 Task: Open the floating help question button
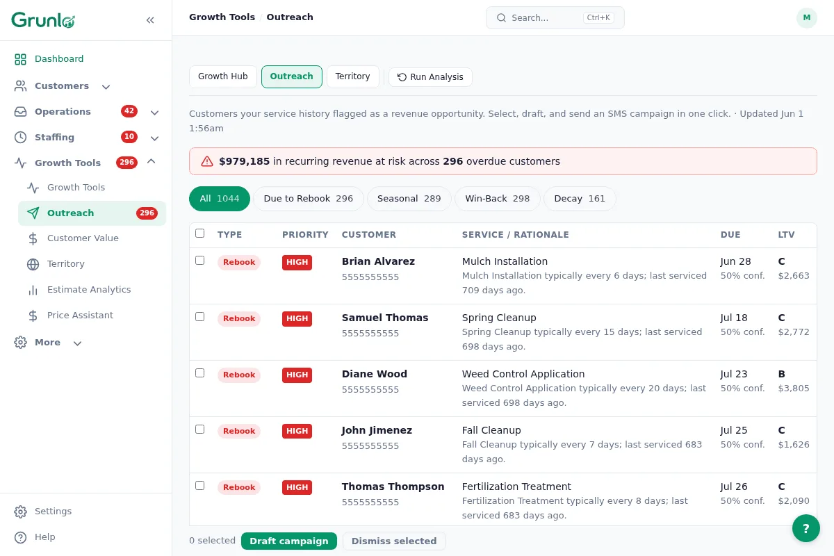[806, 528]
